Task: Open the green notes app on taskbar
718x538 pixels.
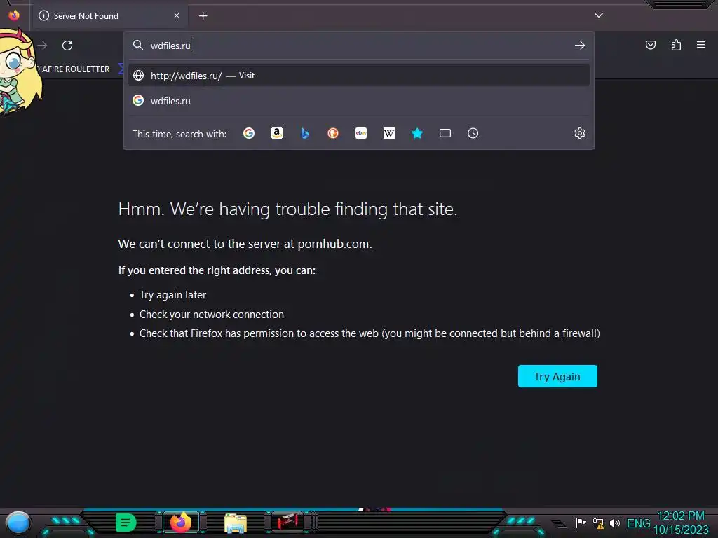Action: tap(126, 523)
